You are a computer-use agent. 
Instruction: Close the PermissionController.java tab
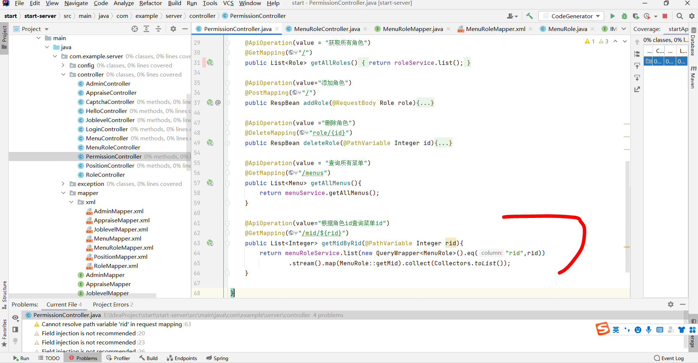pyautogui.click(x=277, y=29)
